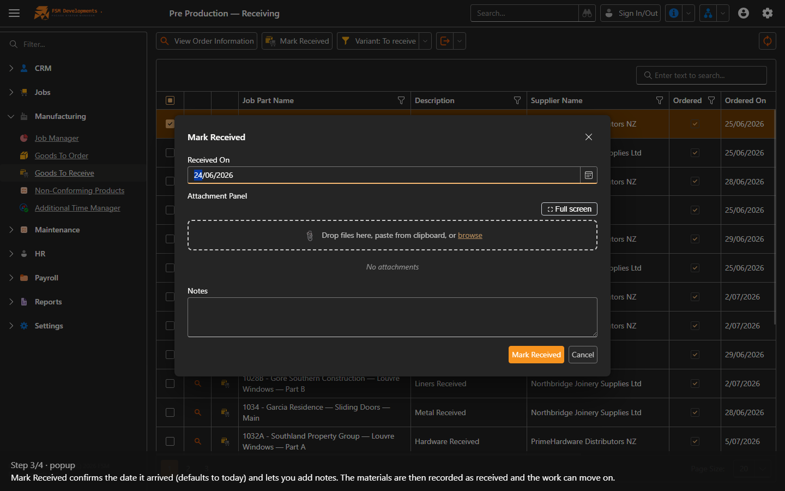Check the Gore Southern Construction row checkbox
The height and width of the screenshot is (491, 785).
tap(170, 384)
